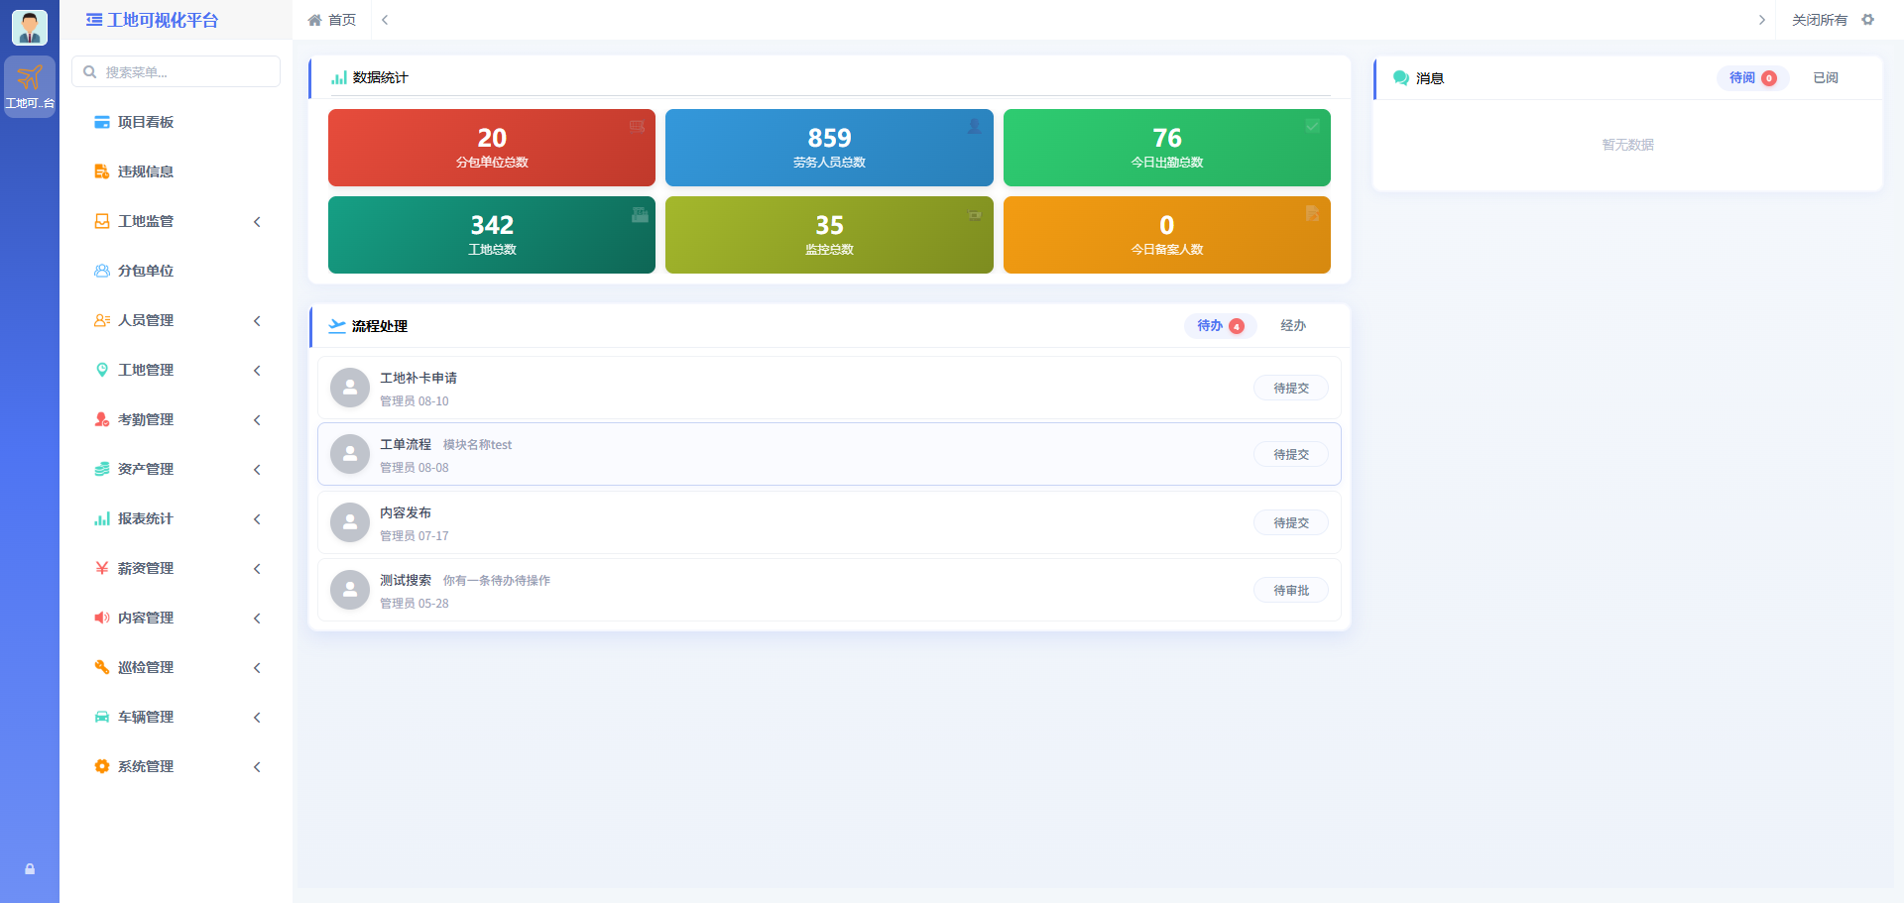Click the 考勤管理 red user icon
The width and height of the screenshot is (1904, 903).
pyautogui.click(x=102, y=419)
